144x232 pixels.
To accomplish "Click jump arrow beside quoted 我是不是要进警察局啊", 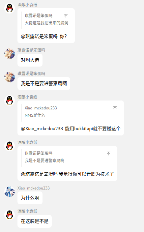I will pyautogui.click(x=108, y=154).
